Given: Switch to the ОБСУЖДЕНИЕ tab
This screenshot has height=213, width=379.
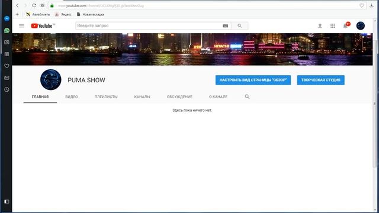Looking at the screenshot, I should [x=179, y=97].
